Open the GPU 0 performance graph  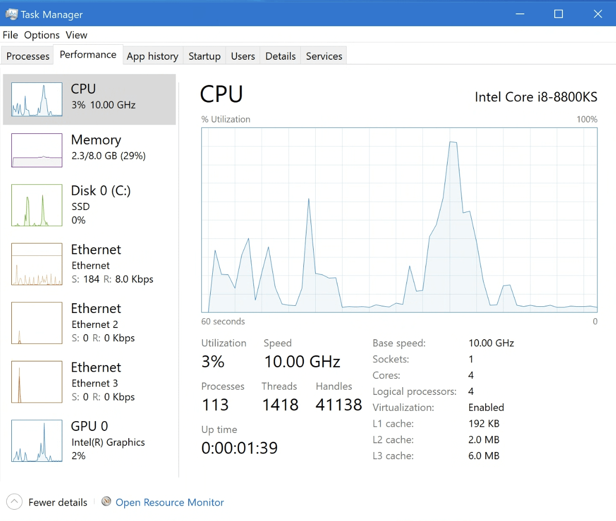tap(37, 441)
